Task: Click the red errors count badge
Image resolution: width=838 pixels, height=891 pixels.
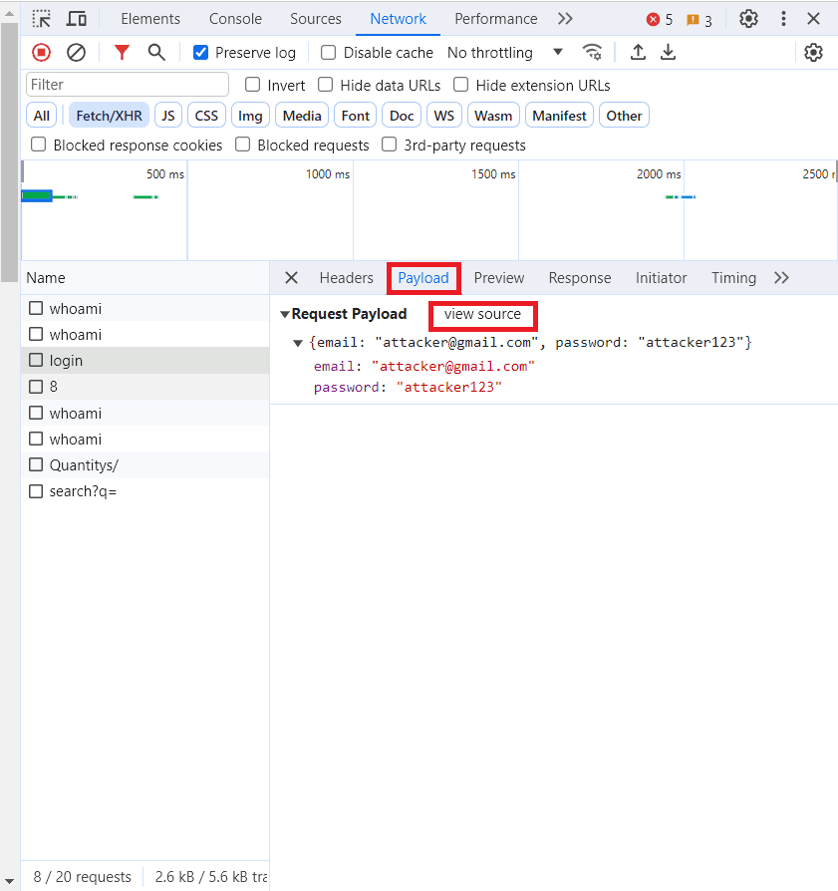Action: coord(660,20)
